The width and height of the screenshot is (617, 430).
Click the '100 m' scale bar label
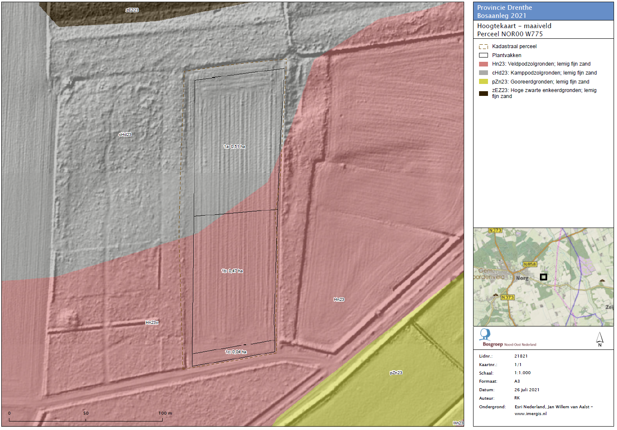(x=165, y=413)
